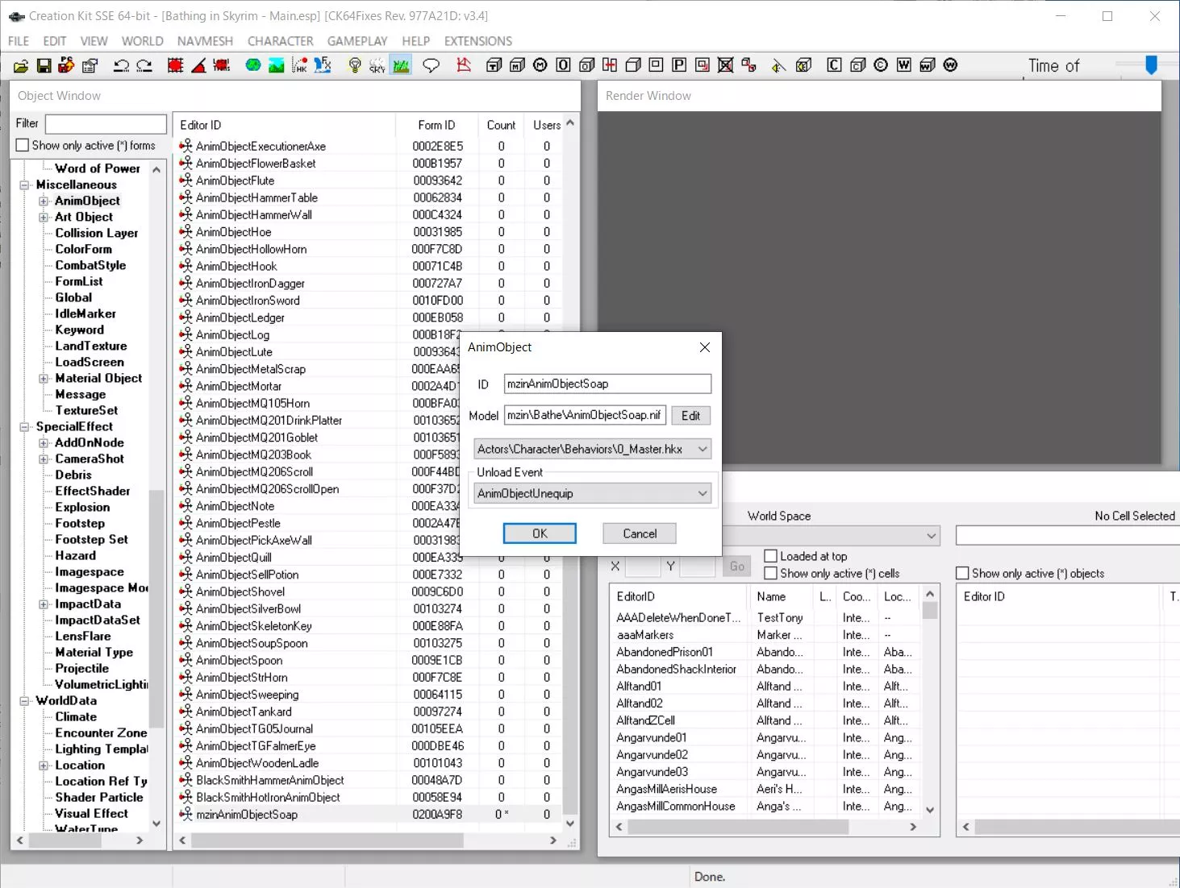Expand the Art Object tree node
1180x888 pixels.
click(x=44, y=217)
